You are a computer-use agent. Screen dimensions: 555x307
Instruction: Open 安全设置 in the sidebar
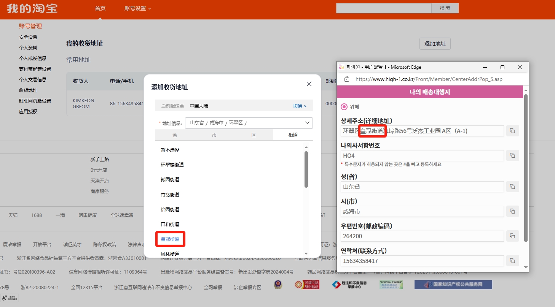point(28,37)
